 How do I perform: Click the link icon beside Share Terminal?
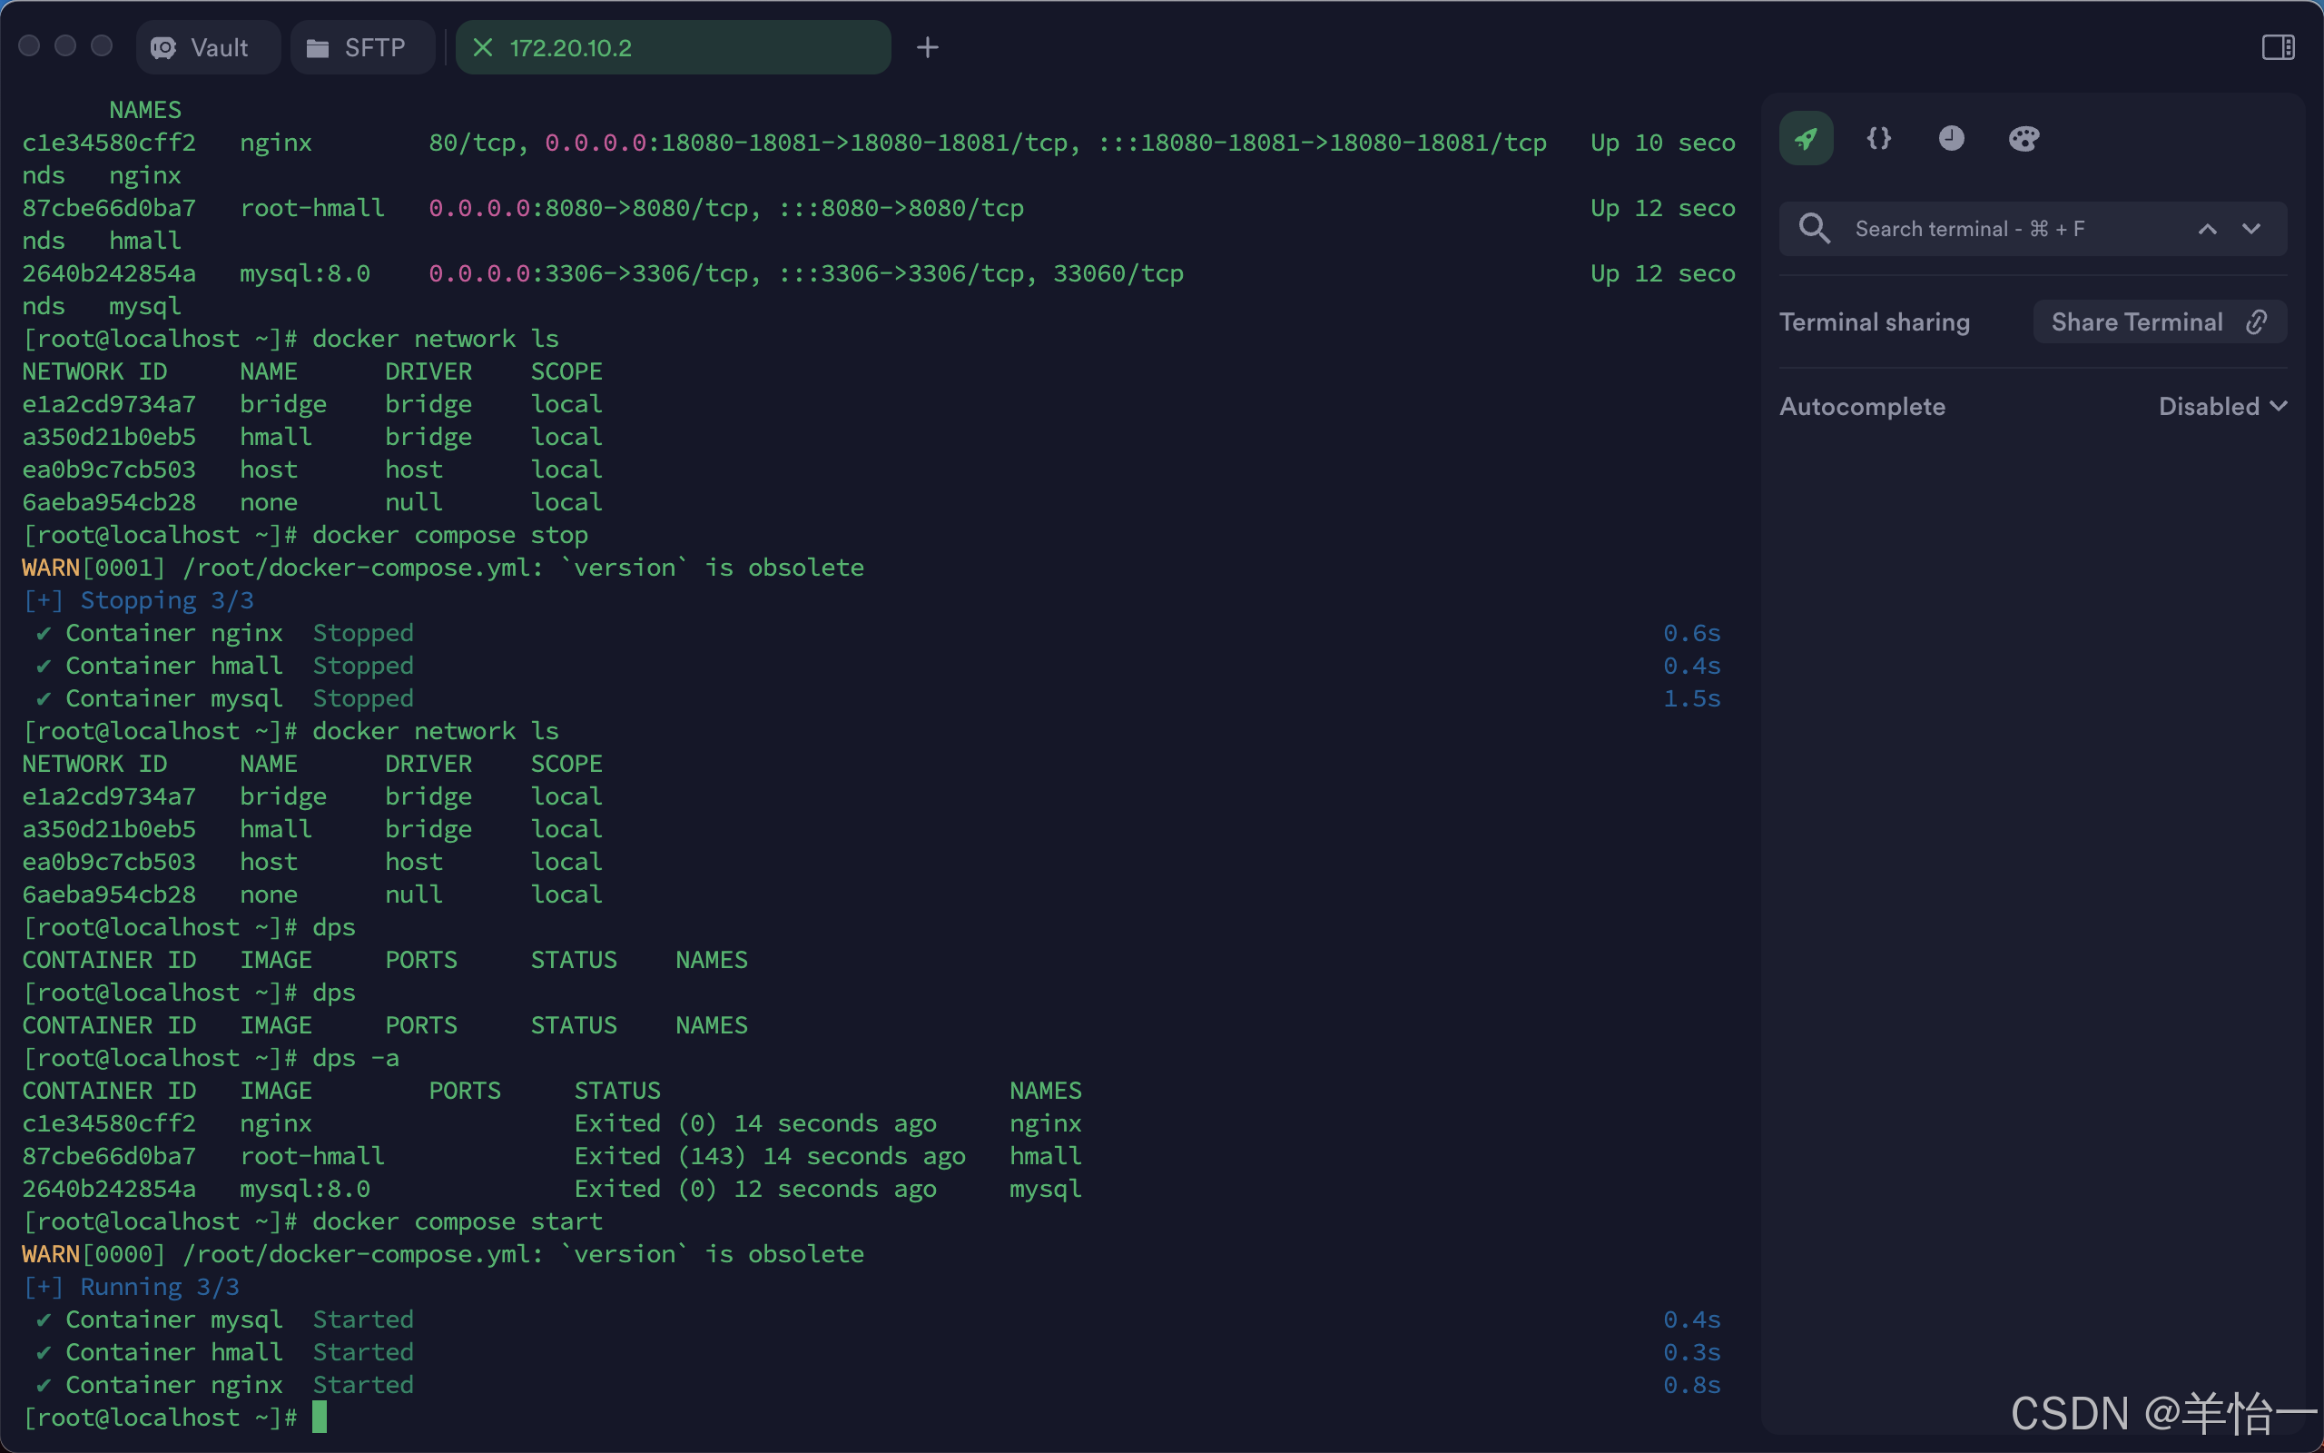2257,321
